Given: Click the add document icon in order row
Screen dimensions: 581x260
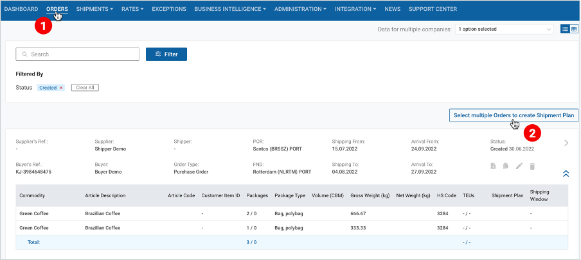Looking at the screenshot, I should point(493,167).
